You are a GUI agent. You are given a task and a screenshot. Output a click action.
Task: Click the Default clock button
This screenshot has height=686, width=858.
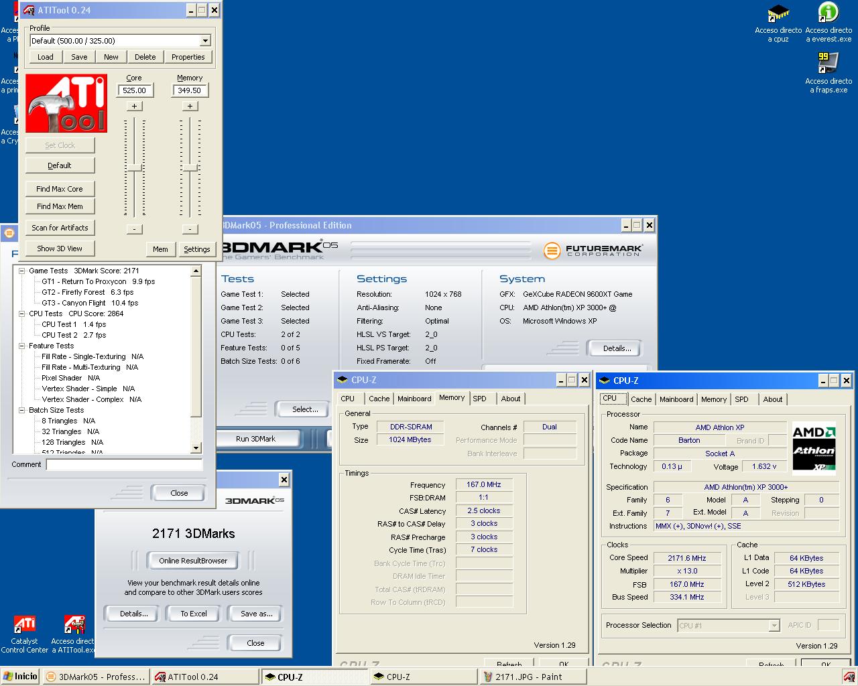point(60,165)
